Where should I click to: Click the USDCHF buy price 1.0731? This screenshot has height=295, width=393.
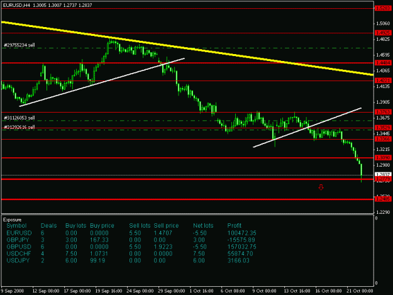(99, 253)
